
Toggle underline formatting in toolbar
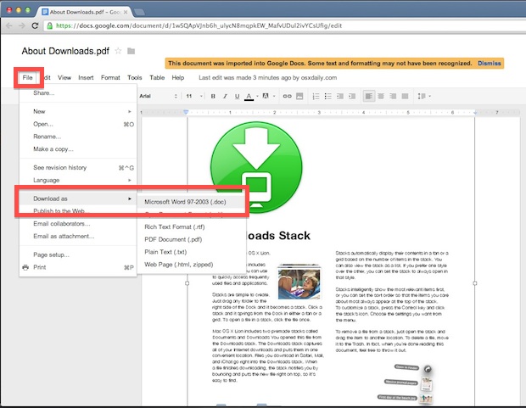(x=237, y=97)
